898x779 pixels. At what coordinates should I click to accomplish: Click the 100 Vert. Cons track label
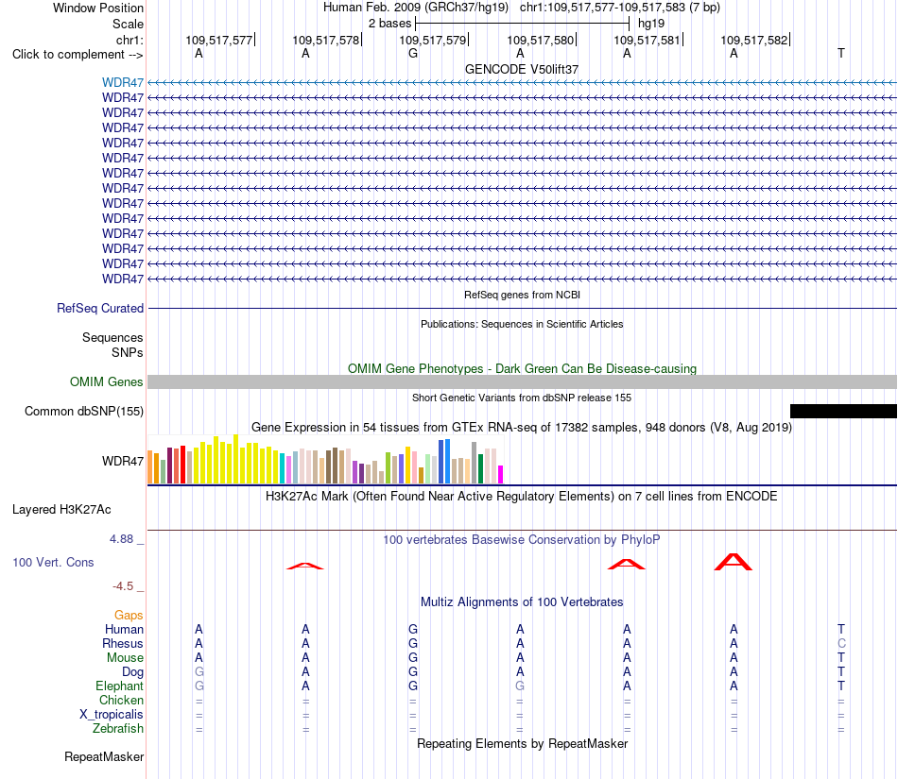tap(53, 562)
